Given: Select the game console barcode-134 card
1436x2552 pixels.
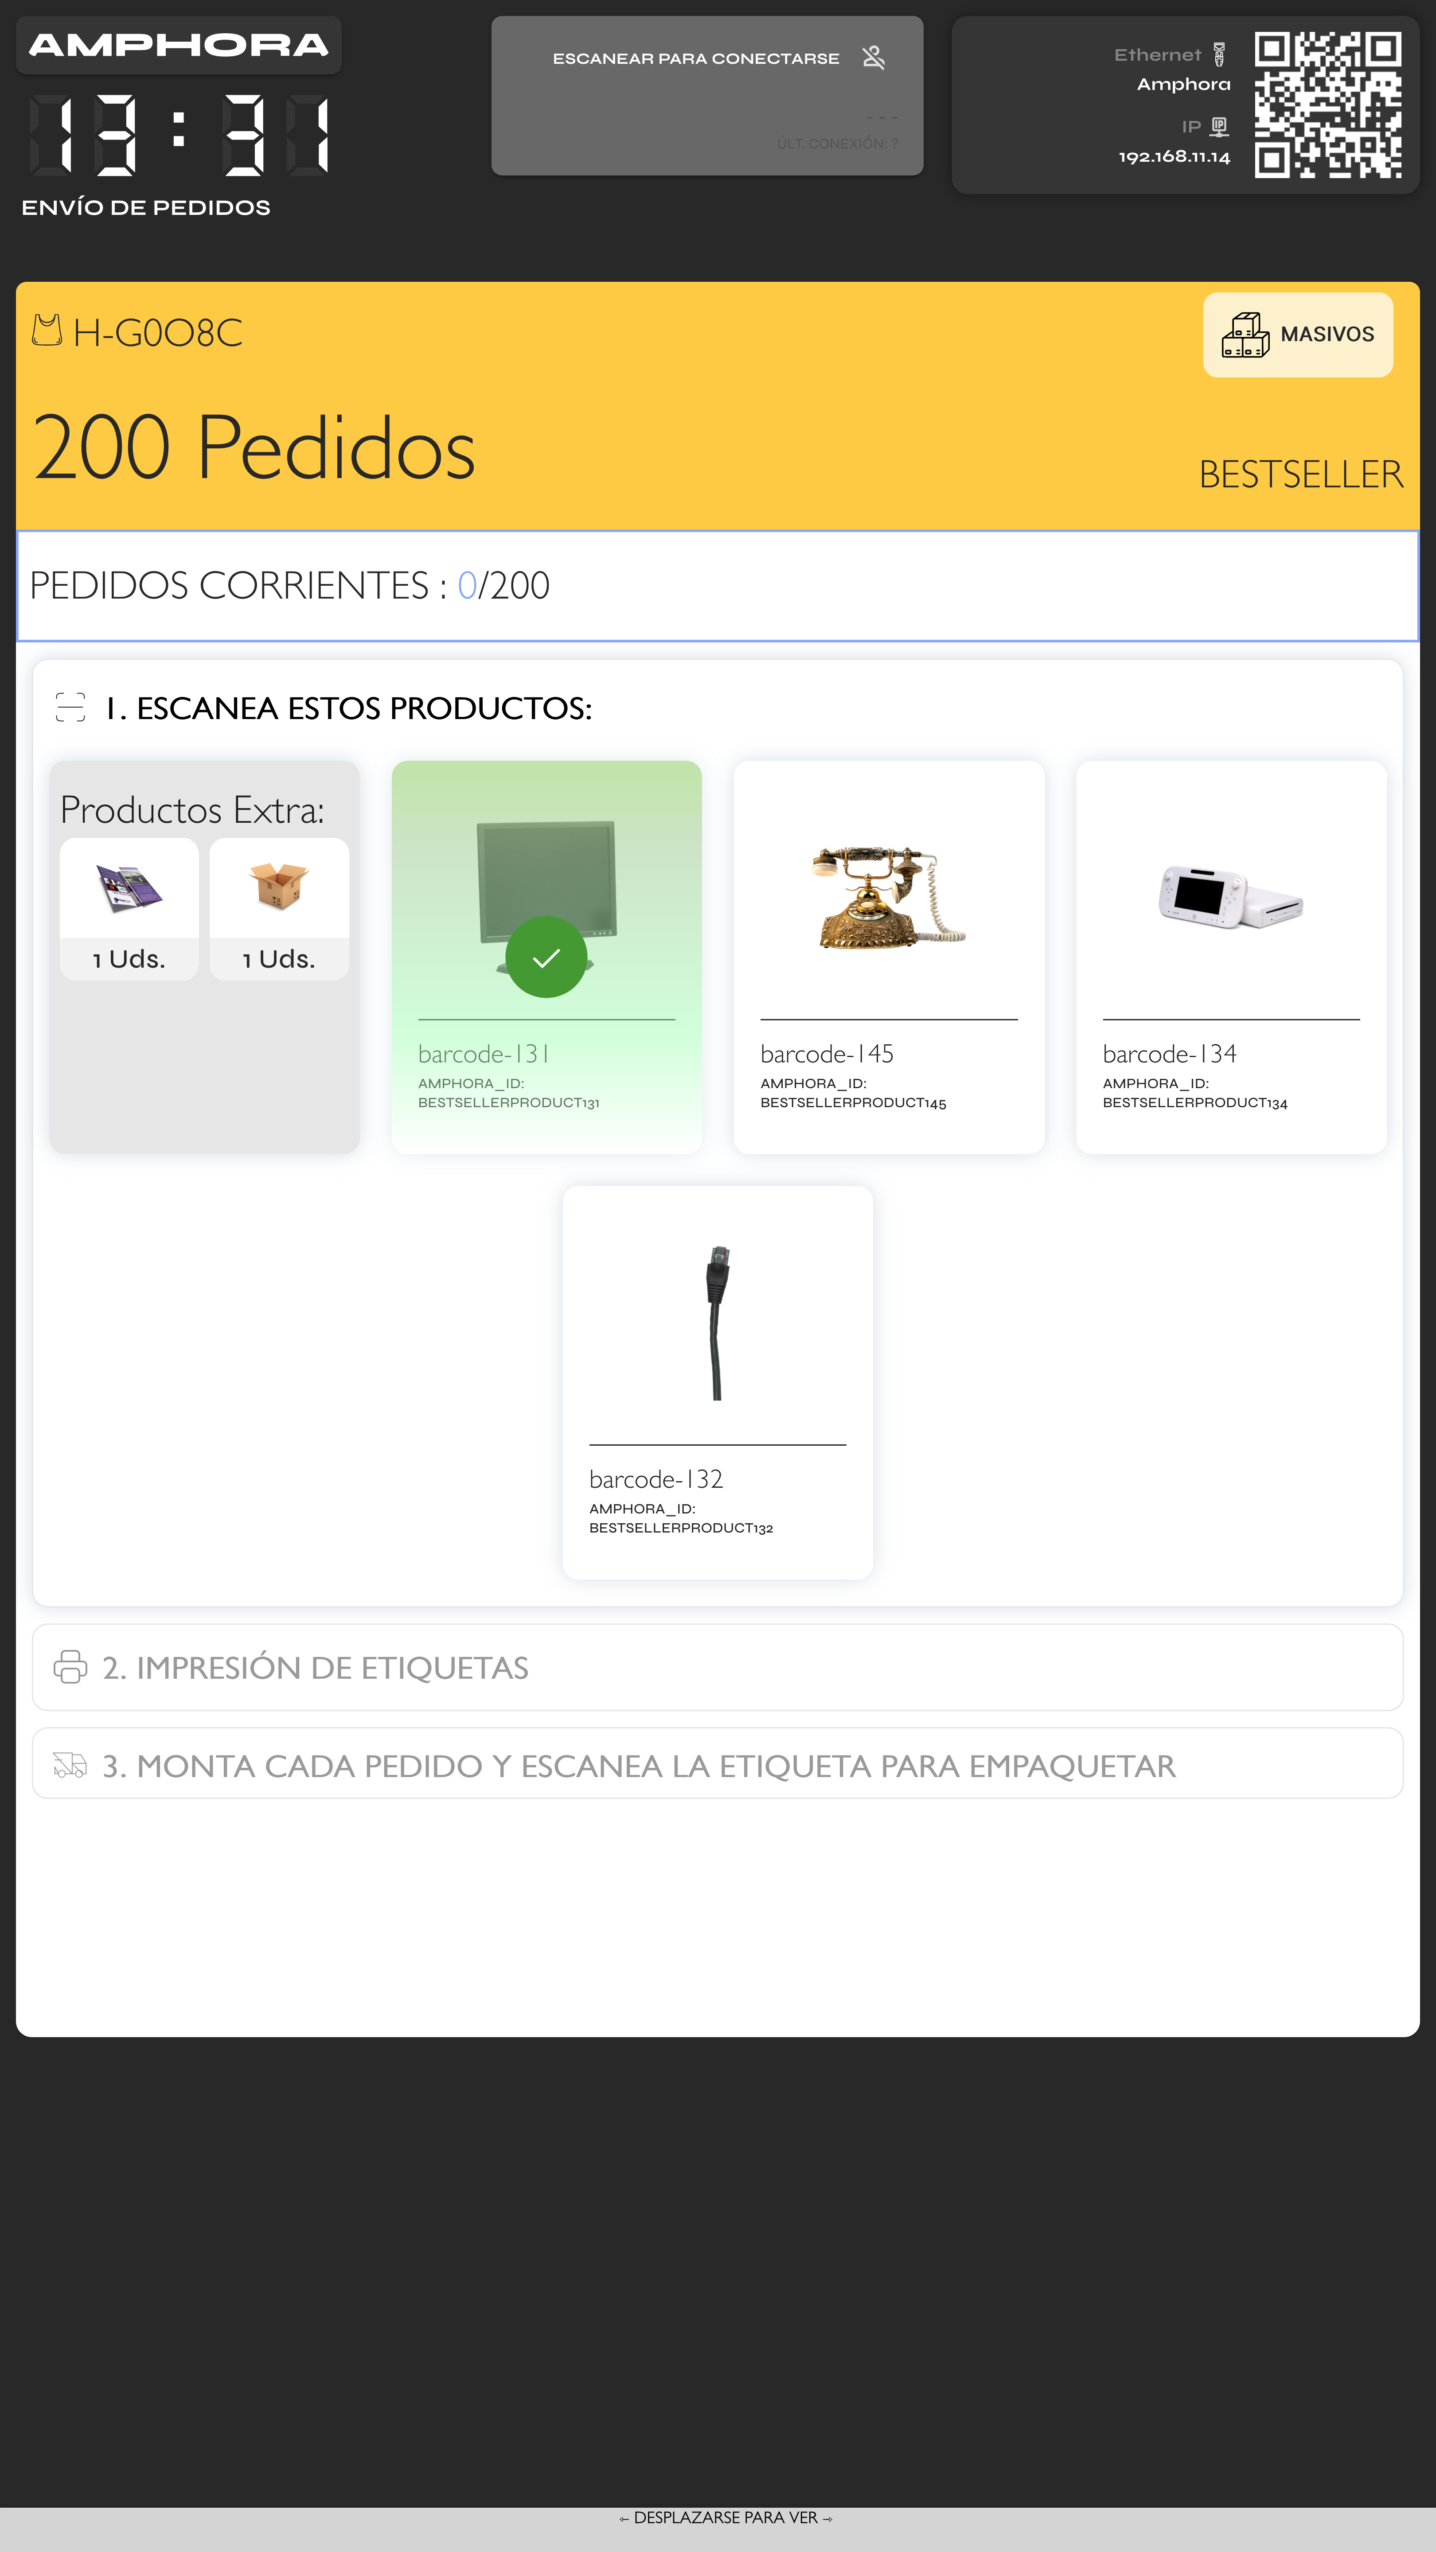Looking at the screenshot, I should coord(1231,957).
